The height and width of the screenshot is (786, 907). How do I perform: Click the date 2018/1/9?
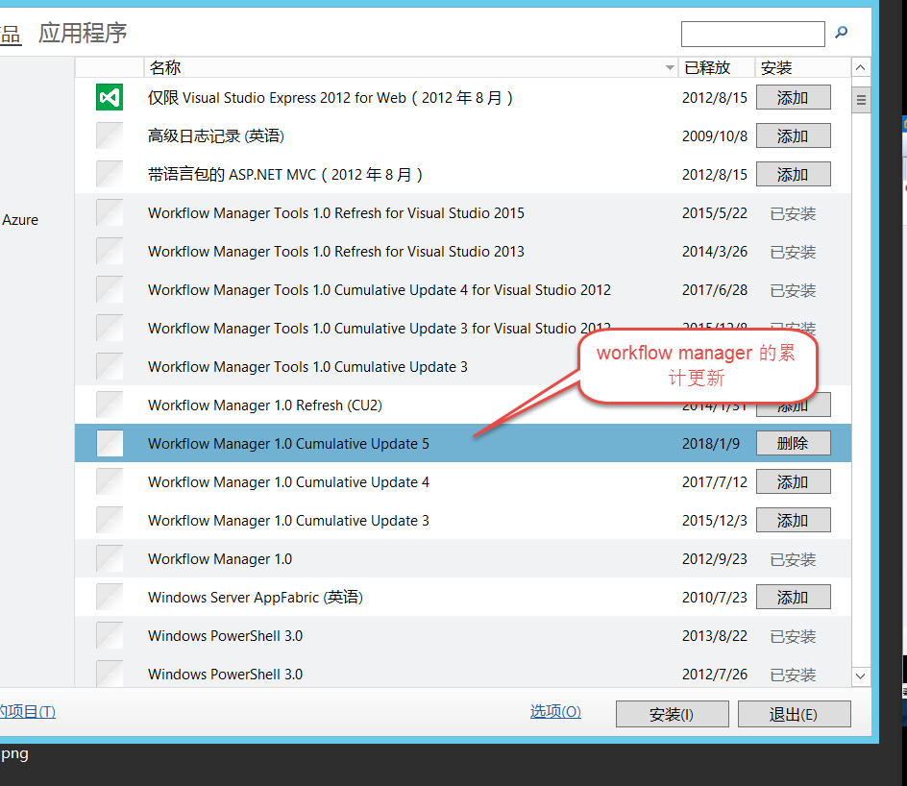[x=711, y=444]
